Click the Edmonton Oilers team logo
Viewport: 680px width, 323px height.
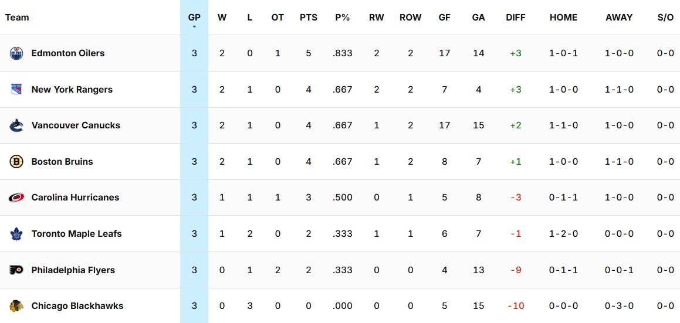(x=16, y=53)
